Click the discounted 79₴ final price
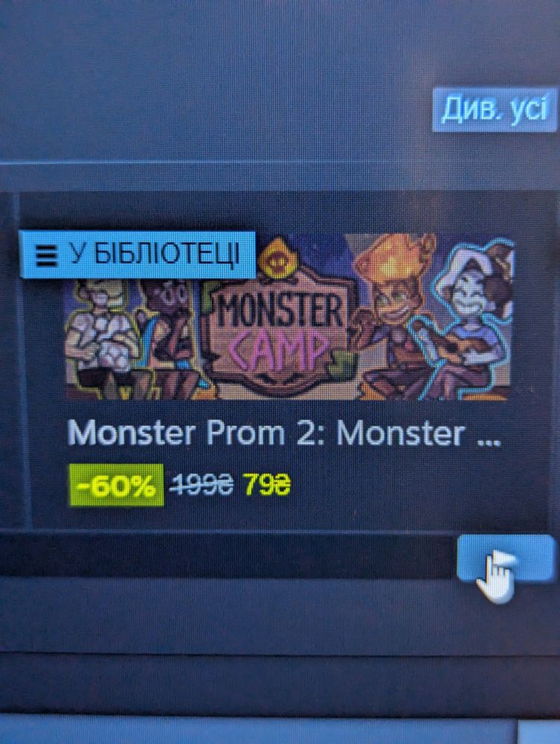This screenshot has height=744, width=560. tap(267, 485)
